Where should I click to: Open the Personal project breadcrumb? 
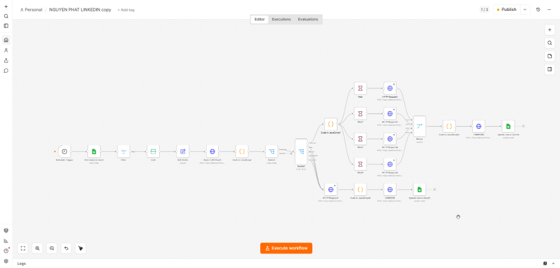(x=31, y=10)
